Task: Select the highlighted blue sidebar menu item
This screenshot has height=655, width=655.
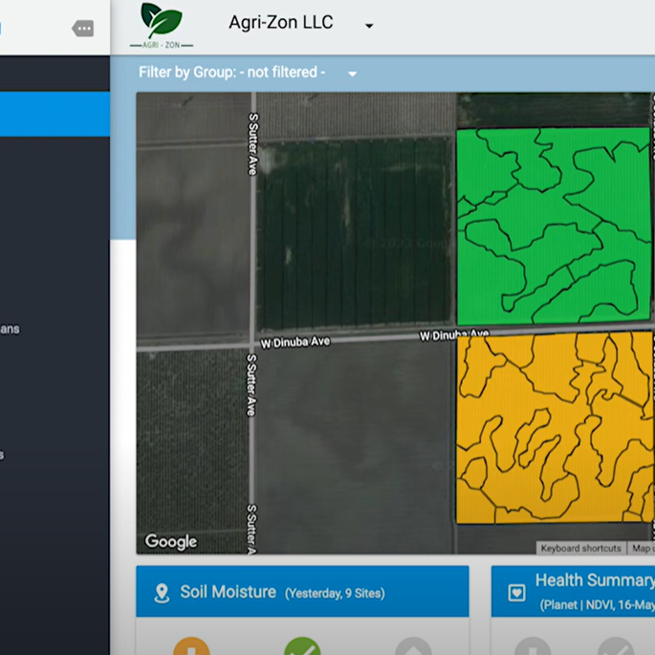Action: coord(55,114)
